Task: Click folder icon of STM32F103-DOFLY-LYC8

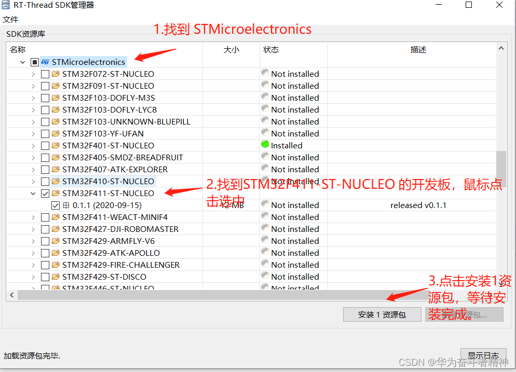Action: coord(56,109)
